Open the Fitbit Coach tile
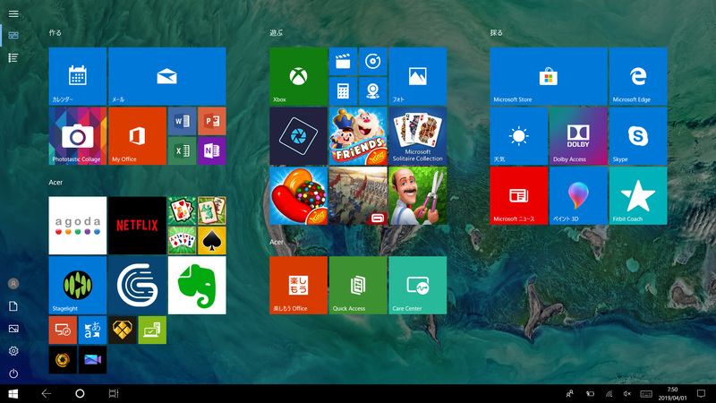The height and width of the screenshot is (403, 716). (638, 195)
